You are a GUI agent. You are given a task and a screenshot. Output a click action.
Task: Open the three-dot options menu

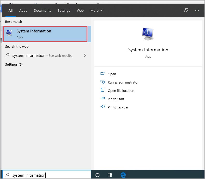coord(197,10)
